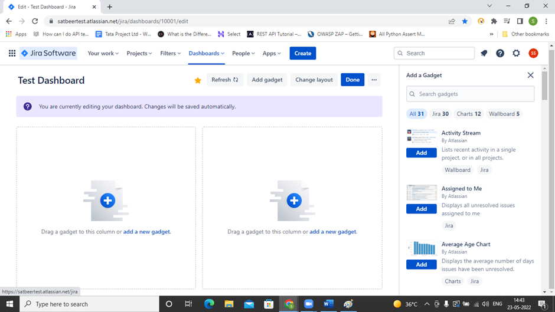Expand the Projects dropdown menu
555x312 pixels.
(139, 53)
